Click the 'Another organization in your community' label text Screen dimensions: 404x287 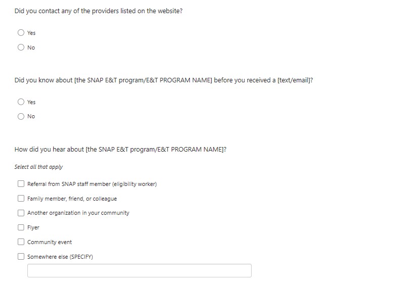[x=78, y=213]
